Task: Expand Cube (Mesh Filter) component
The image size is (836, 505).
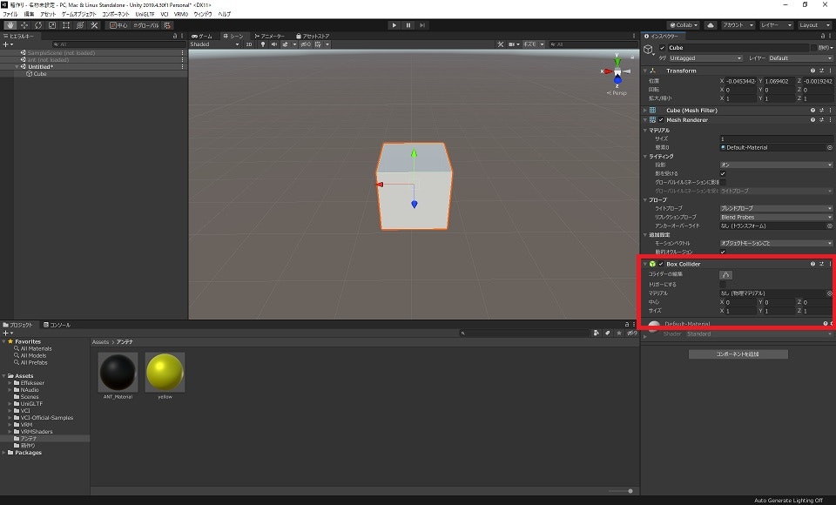Action: coord(645,111)
